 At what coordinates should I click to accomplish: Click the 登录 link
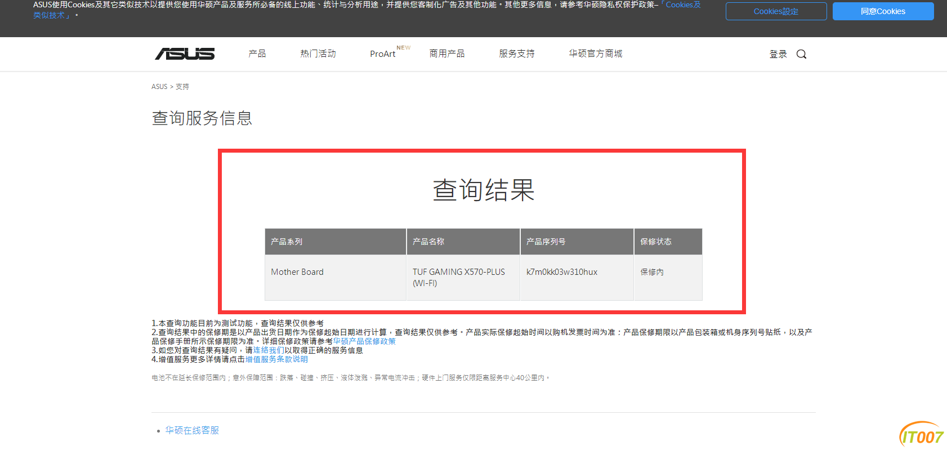[x=778, y=54]
